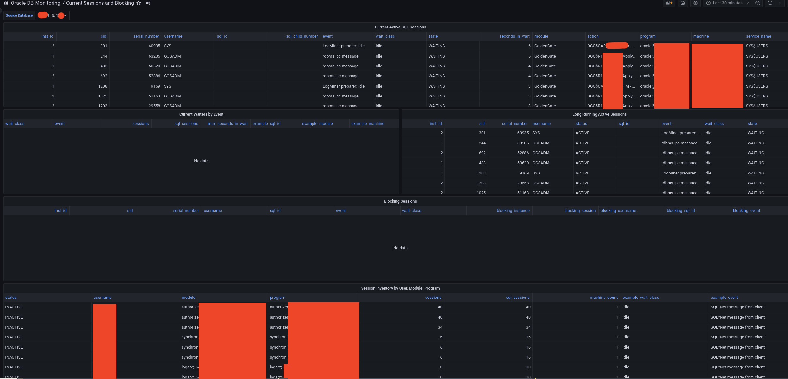Open the Oracle DB Monitoring folder link
788x379 pixels.
(x=36, y=3)
